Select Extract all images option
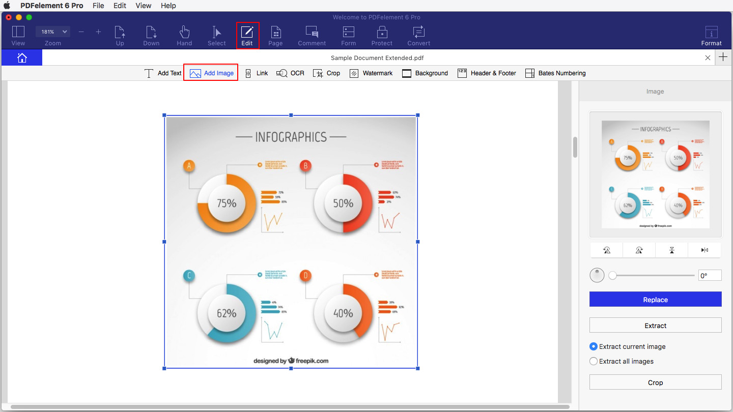This screenshot has height=412, width=733. click(x=594, y=361)
